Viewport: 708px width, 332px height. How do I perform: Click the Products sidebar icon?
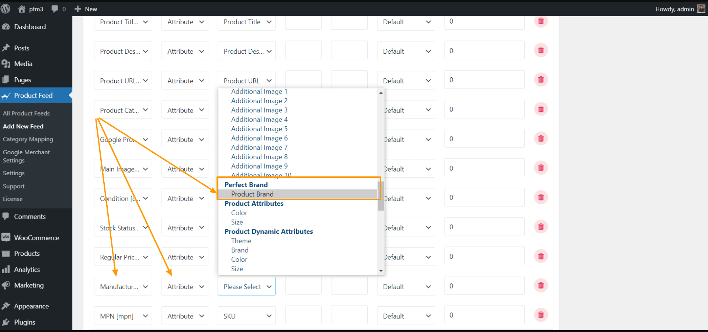[x=6, y=253]
